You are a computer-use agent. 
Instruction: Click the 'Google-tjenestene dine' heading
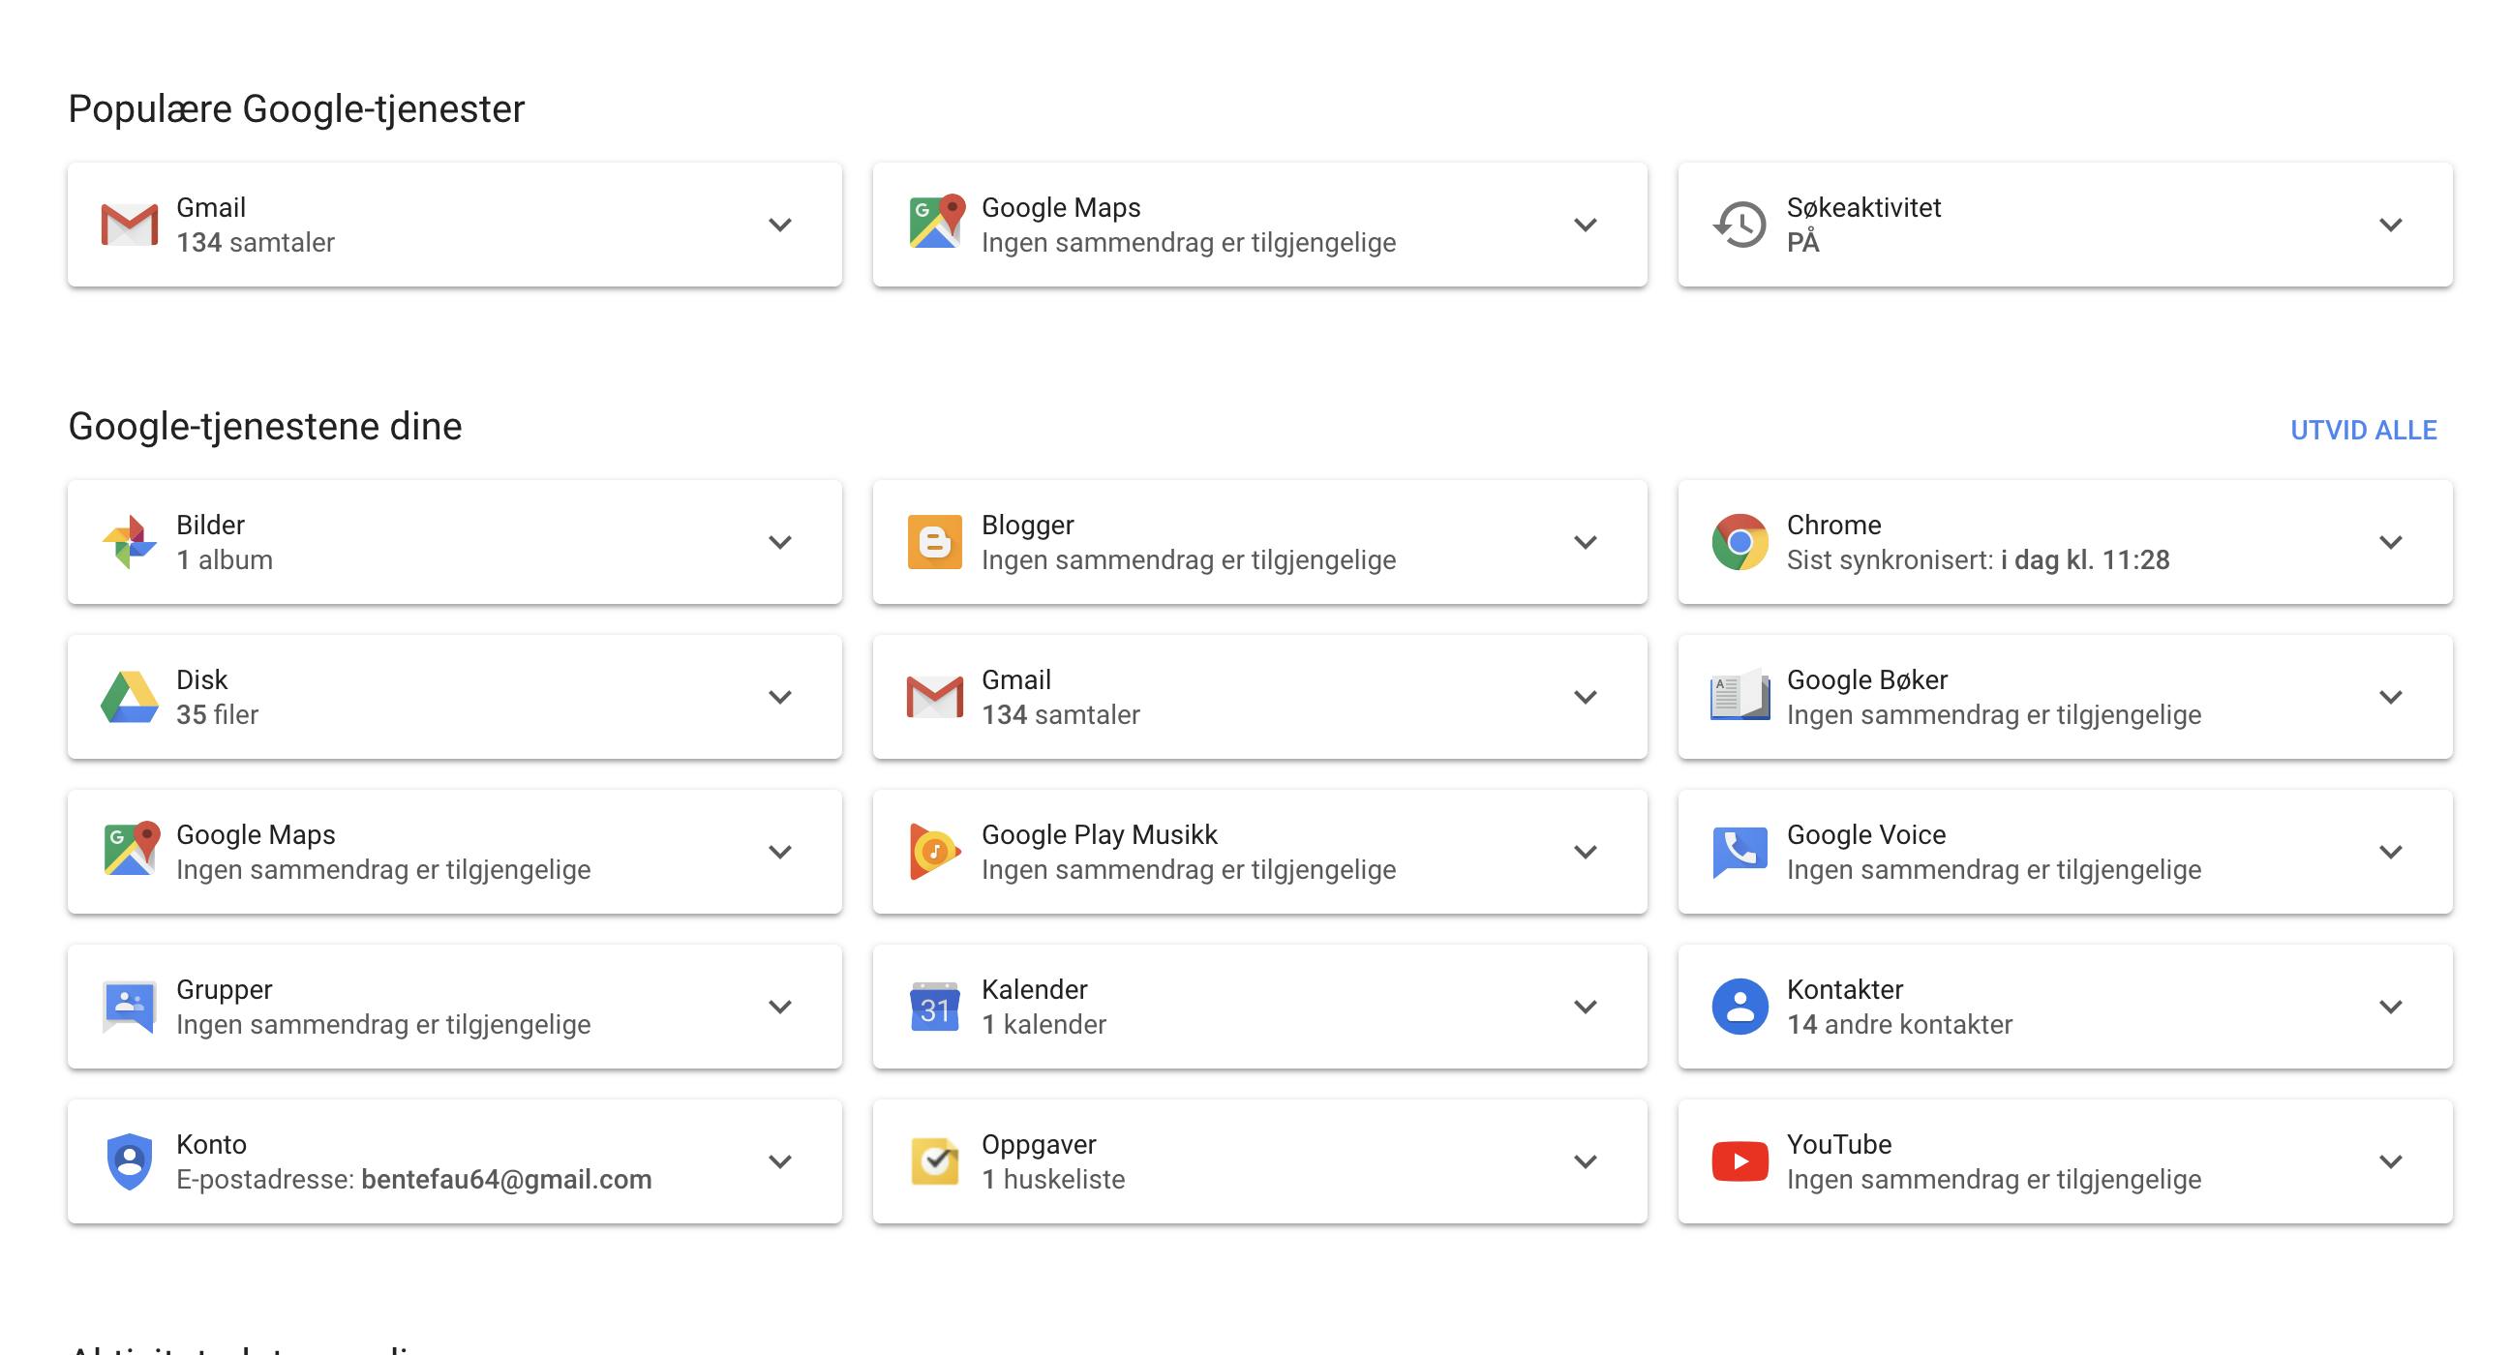click(265, 426)
